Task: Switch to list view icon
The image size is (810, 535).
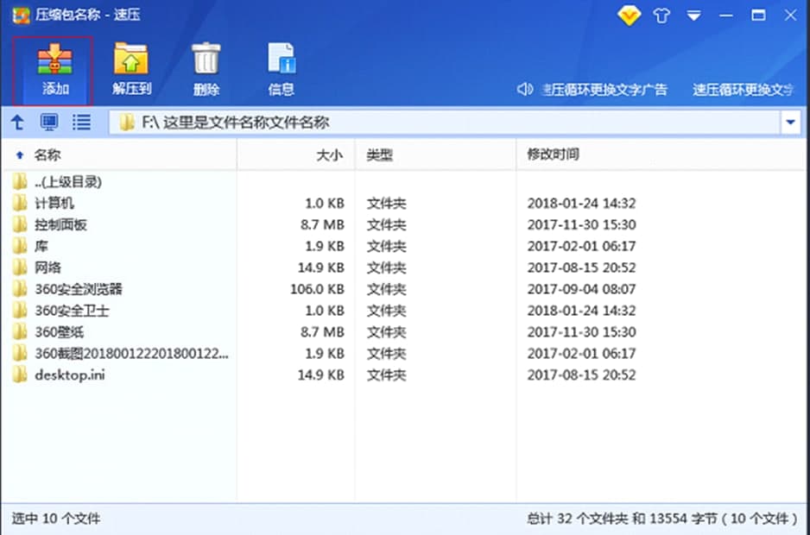Action: click(81, 123)
